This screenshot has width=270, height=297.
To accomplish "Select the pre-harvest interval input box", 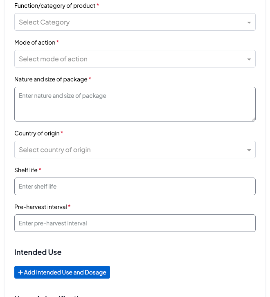I will [x=135, y=223].
